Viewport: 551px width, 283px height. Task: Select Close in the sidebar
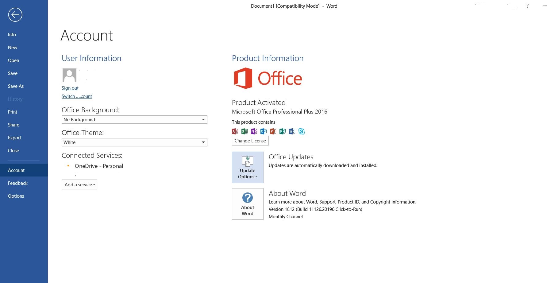(x=24, y=151)
